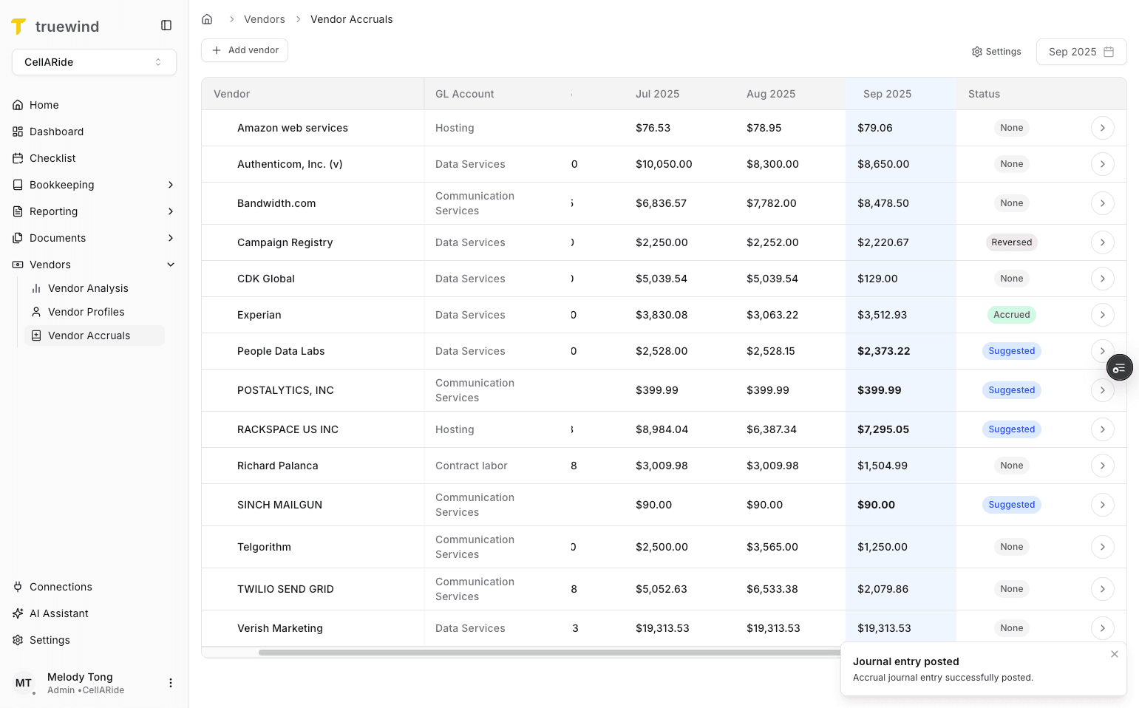Open SINCH MAILGUN row detail arrow
Image resolution: width=1139 pixels, height=708 pixels.
point(1102,505)
